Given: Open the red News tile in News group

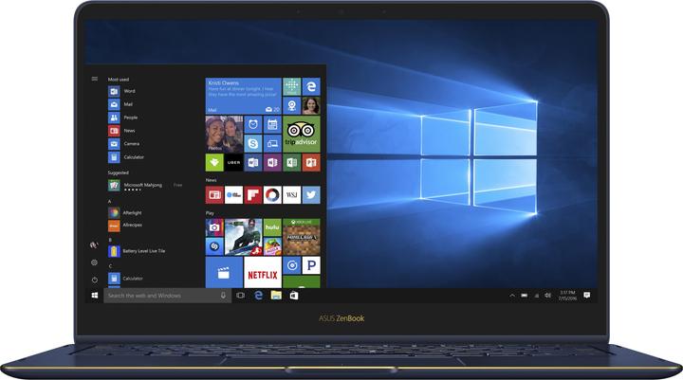Looking at the screenshot, I should (214, 195).
